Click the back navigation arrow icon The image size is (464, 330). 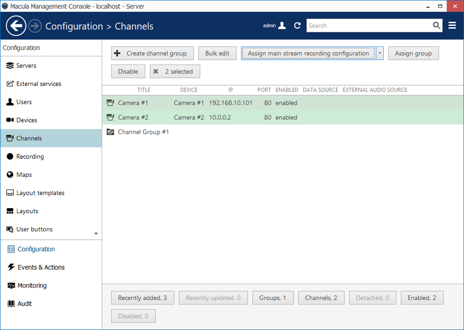tap(16, 26)
